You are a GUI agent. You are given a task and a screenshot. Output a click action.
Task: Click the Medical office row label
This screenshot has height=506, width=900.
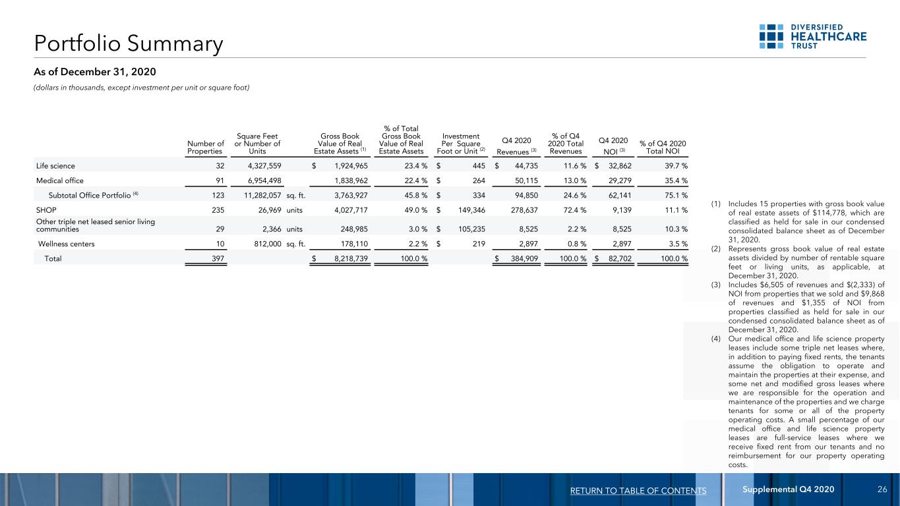click(x=60, y=180)
